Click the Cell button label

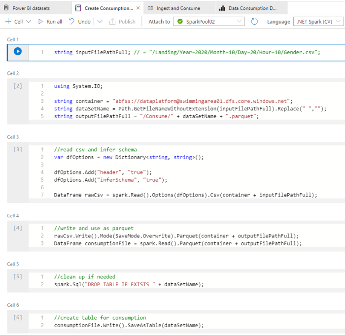19,22
